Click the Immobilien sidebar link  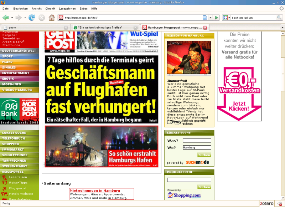point(11,39)
